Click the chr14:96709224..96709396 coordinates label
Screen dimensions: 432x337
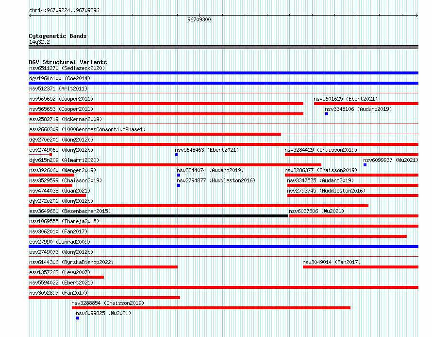(64, 11)
